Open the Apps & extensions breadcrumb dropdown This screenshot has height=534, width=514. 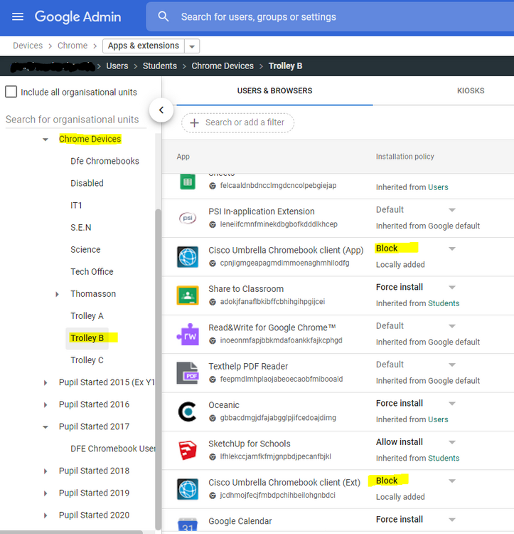tap(192, 46)
